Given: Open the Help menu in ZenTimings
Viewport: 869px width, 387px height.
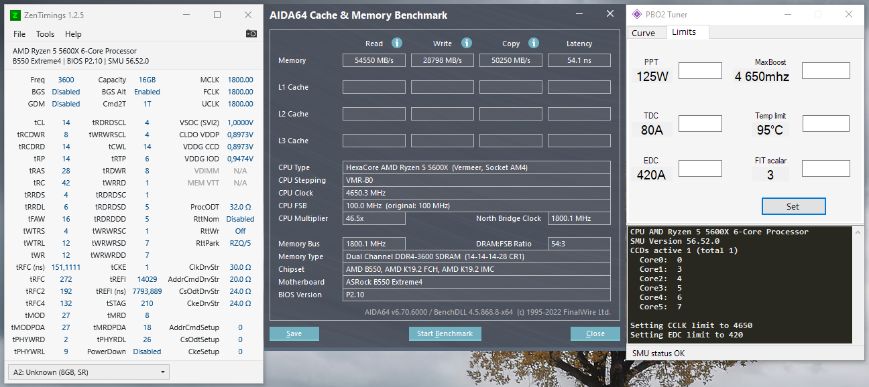Looking at the screenshot, I should [x=73, y=34].
